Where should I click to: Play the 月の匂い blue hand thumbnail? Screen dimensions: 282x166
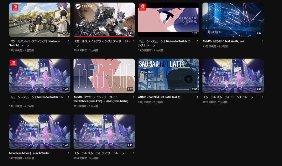233,20
